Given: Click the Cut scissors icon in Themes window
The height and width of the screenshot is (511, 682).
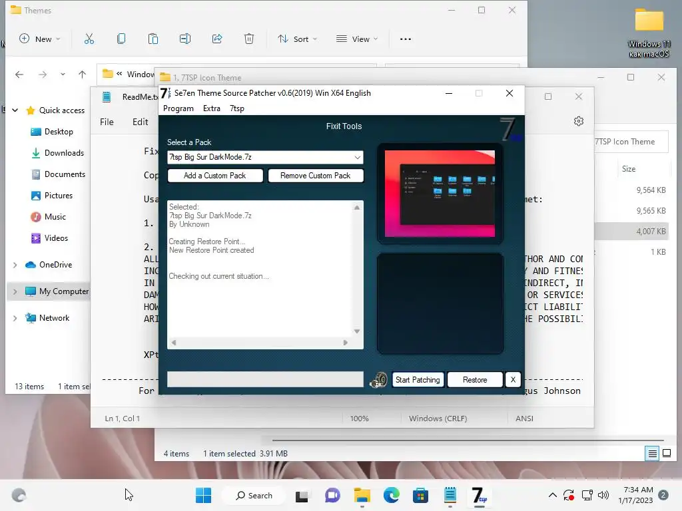Looking at the screenshot, I should (89, 39).
